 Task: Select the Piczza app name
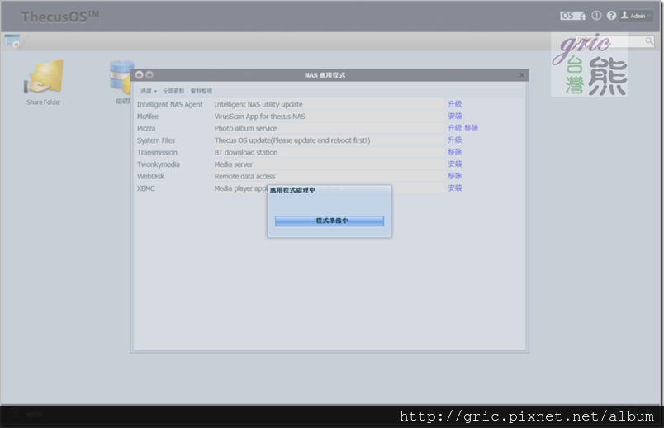146,128
